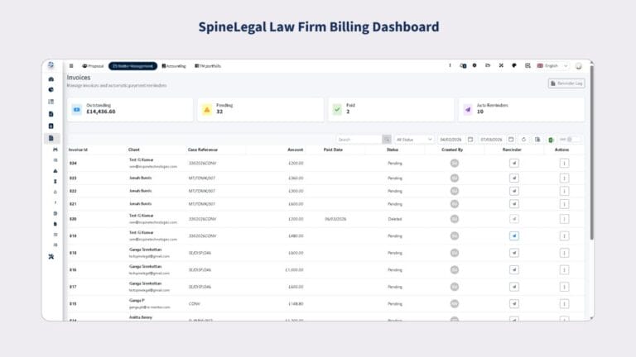
Task: Send reminder for the £800.00 invoice
Action: click(x=514, y=253)
